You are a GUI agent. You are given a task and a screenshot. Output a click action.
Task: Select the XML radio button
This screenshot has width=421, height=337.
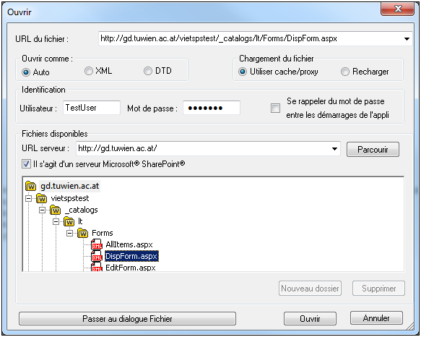click(89, 71)
